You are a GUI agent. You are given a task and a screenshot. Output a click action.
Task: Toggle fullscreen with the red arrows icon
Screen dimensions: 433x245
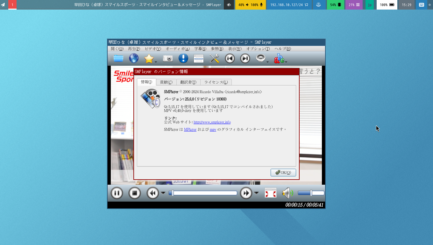pos(271,193)
